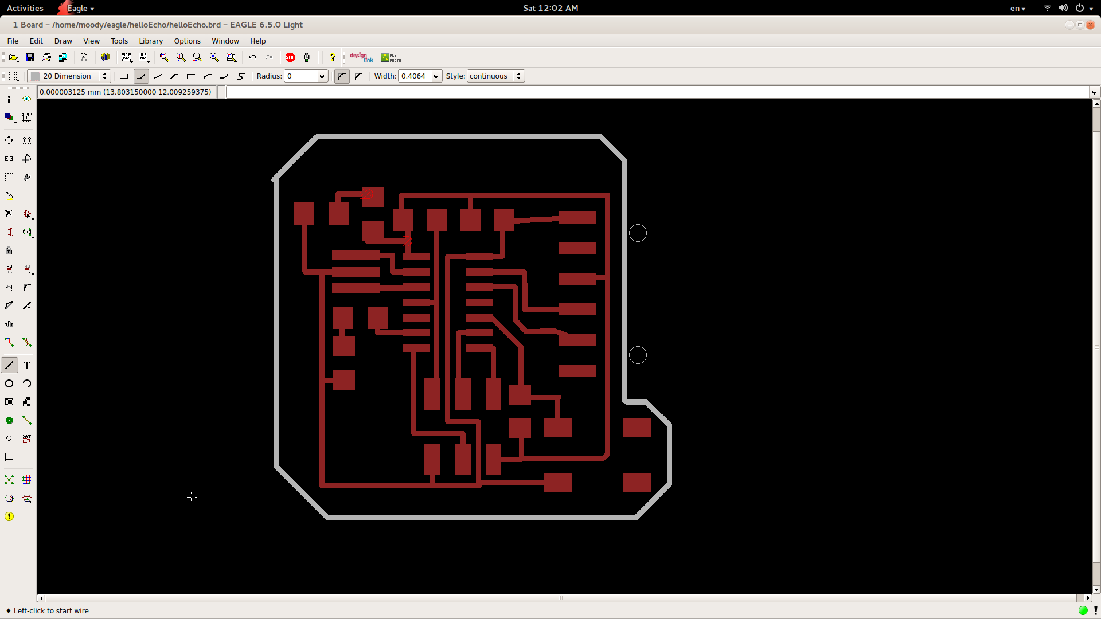1101x619 pixels.
Task: Select the Copy tool
Action: (x=27, y=140)
